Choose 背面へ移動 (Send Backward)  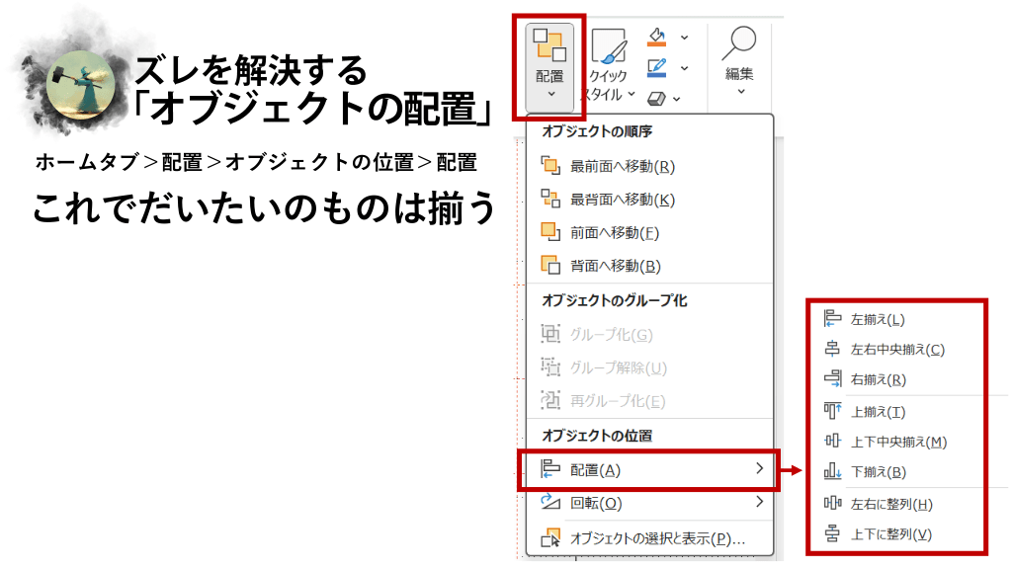coord(615,266)
